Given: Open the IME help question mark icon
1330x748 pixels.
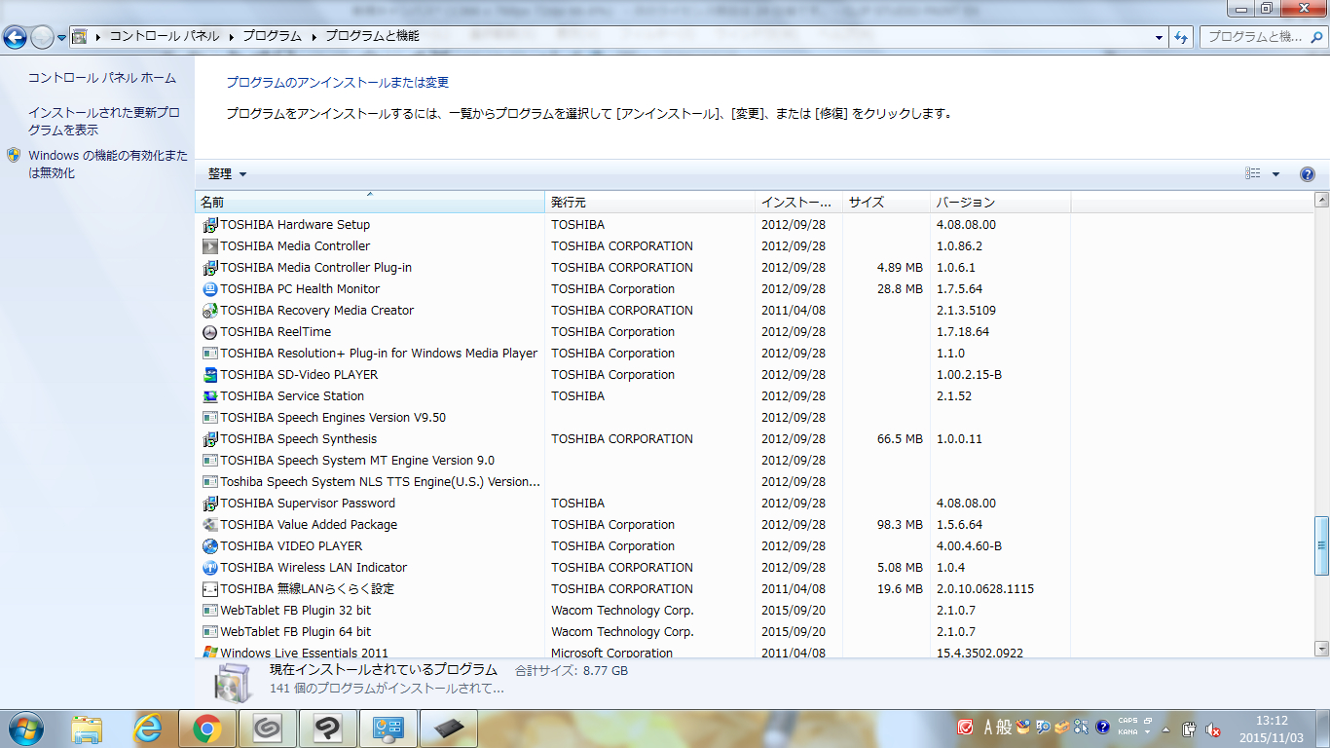Looking at the screenshot, I should point(1102,727).
